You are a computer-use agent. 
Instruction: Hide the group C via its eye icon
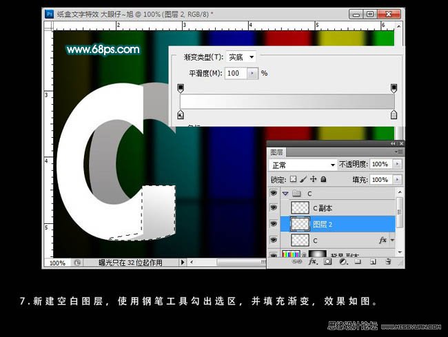[x=274, y=193]
